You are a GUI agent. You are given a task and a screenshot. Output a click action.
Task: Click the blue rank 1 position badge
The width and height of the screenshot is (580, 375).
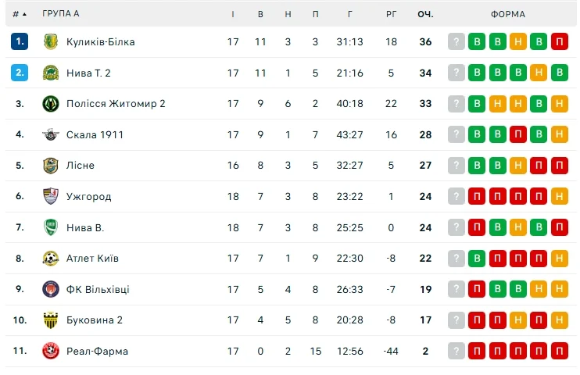[20, 41]
